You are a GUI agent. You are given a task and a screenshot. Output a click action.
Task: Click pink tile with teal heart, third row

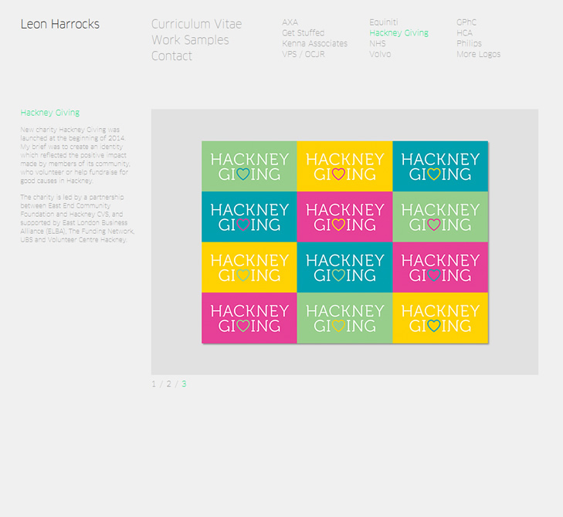[x=440, y=267]
